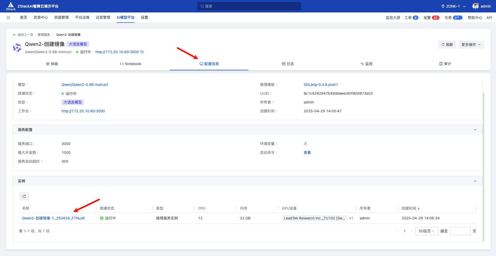
Task: Collapse the 服务配置 section
Action: [x=475, y=130]
